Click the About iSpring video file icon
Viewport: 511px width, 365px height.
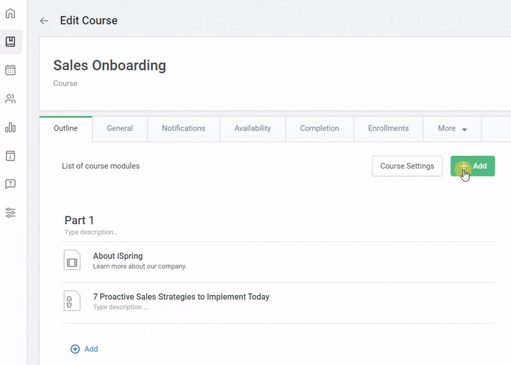point(72,260)
